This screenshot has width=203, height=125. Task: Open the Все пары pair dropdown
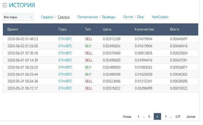(18, 17)
